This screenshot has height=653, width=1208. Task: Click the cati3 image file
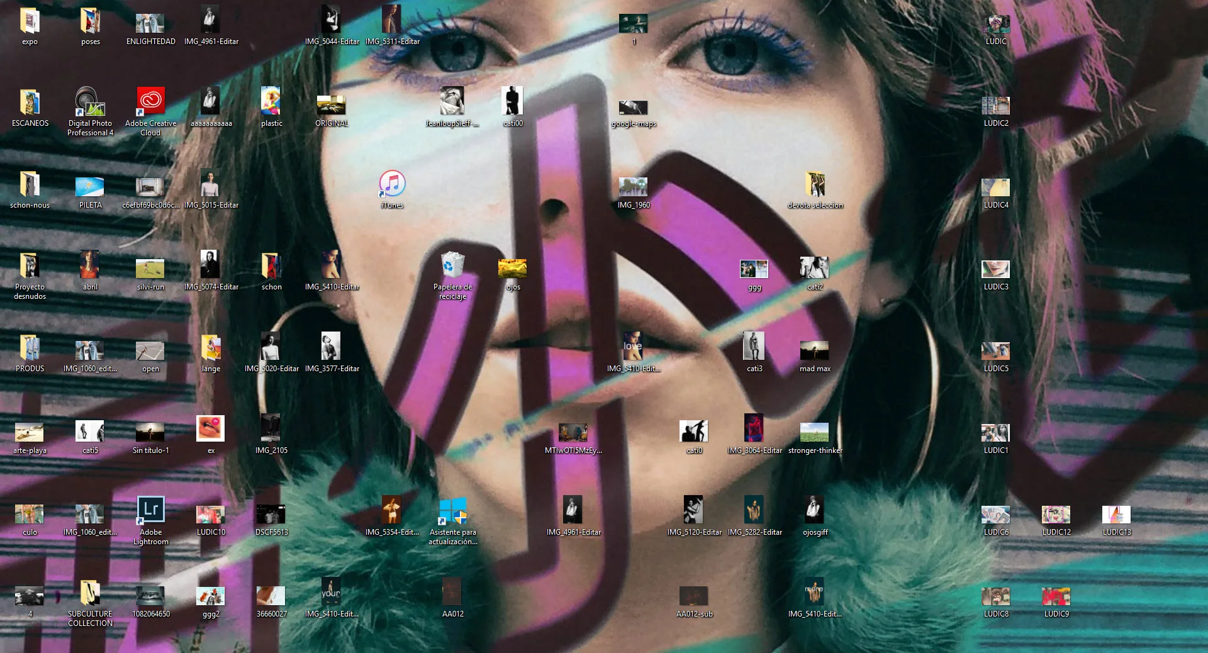[754, 346]
